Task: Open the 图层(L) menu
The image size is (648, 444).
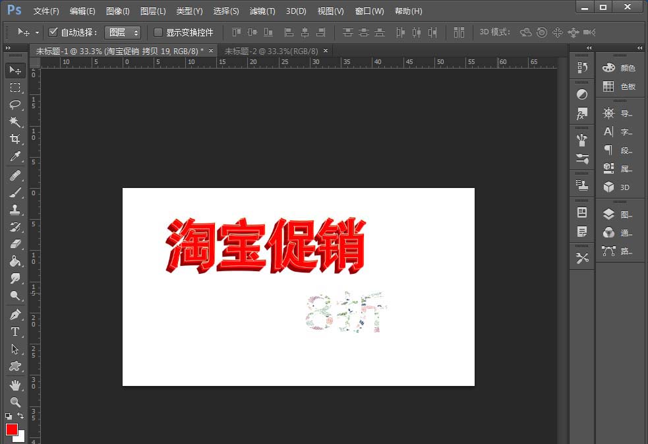Action: (x=153, y=11)
